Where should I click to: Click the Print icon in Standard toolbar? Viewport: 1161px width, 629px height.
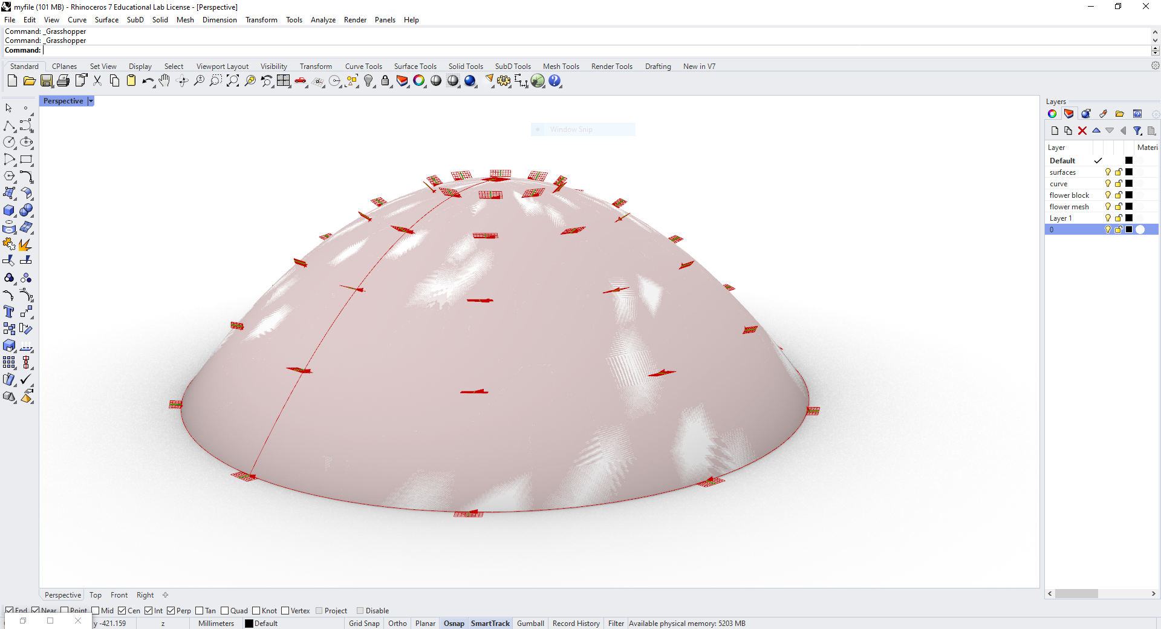click(x=63, y=81)
